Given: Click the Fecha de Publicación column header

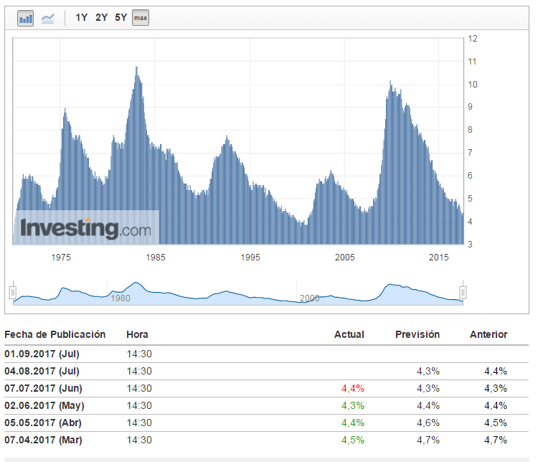Looking at the screenshot, I should click(55, 334).
